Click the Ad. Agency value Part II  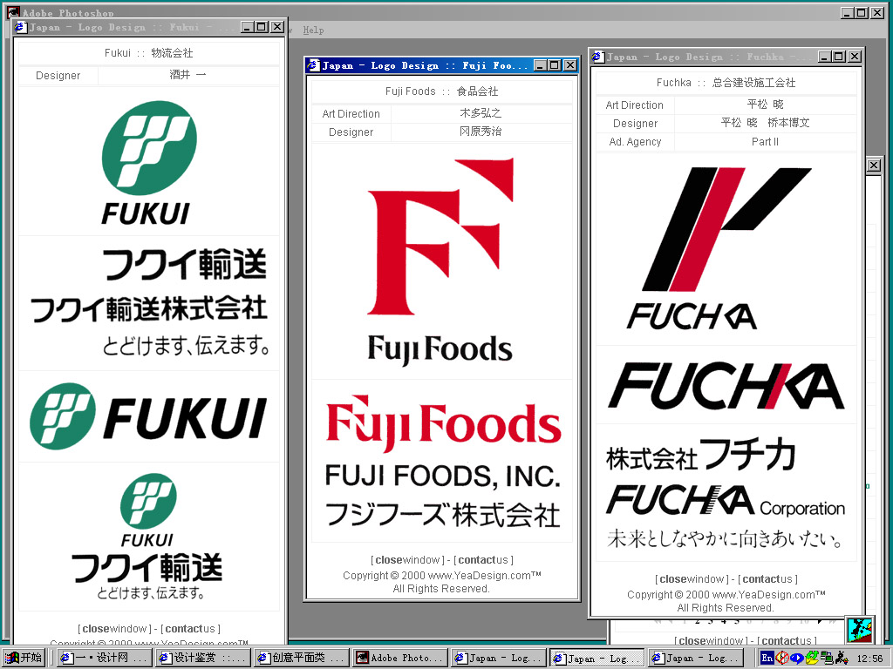tap(765, 142)
